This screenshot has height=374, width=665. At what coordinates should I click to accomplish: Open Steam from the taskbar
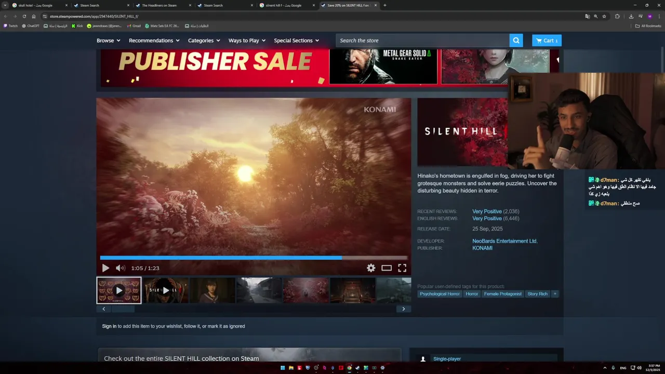pyautogui.click(x=357, y=368)
